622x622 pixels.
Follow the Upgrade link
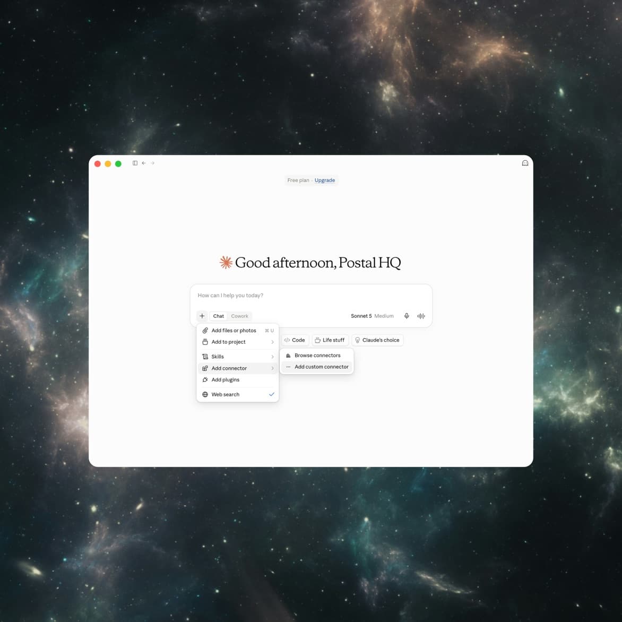(324, 180)
